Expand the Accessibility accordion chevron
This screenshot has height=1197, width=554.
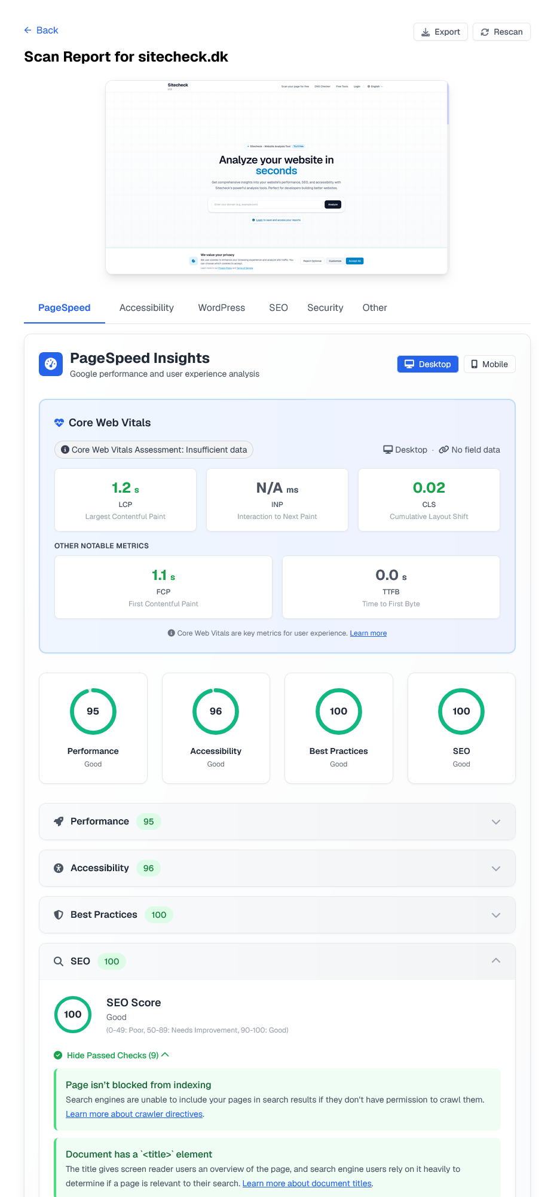[x=495, y=868]
